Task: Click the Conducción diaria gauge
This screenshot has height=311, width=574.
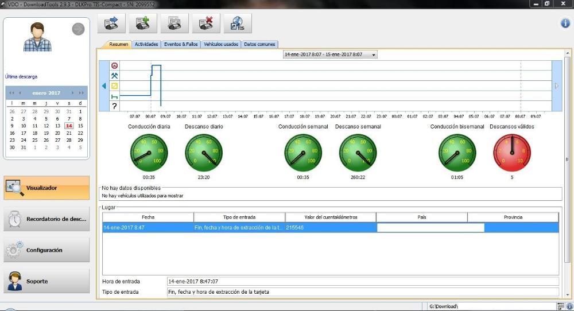Action: click(x=149, y=153)
